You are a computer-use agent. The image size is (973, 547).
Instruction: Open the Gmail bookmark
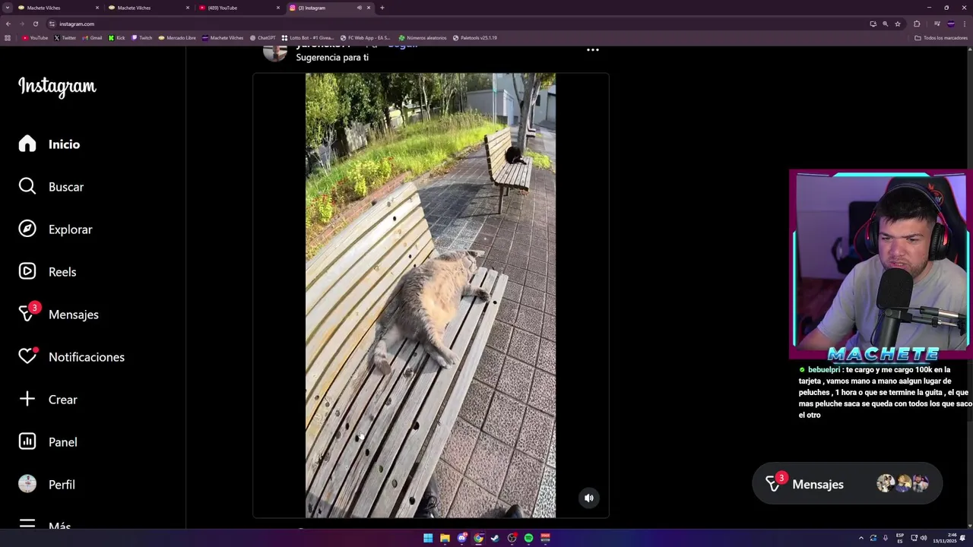click(92, 38)
